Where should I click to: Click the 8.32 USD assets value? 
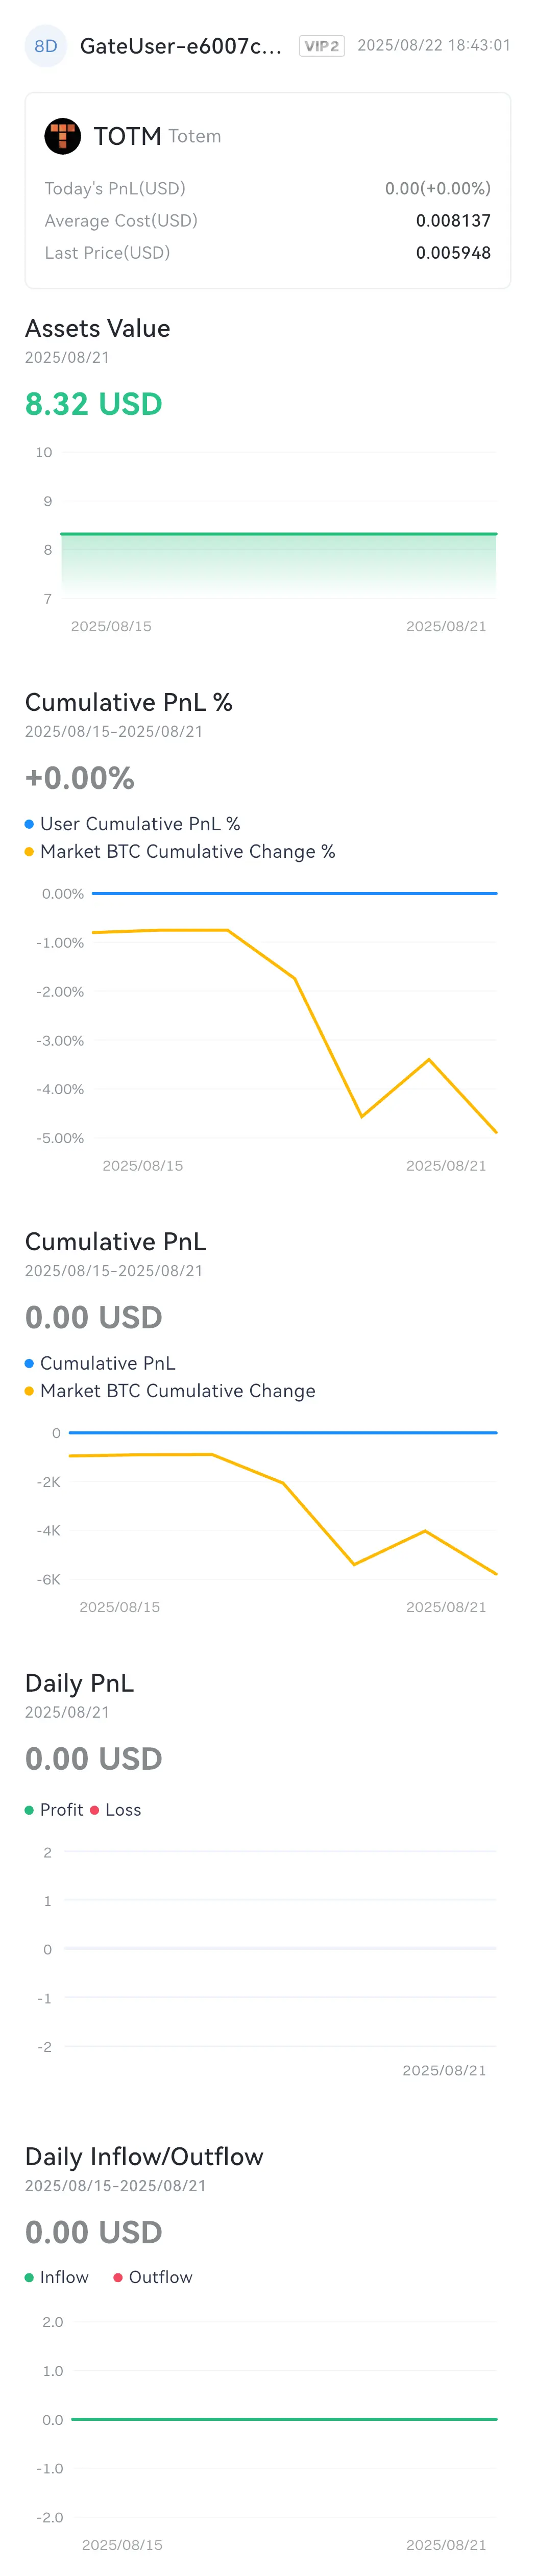(94, 404)
